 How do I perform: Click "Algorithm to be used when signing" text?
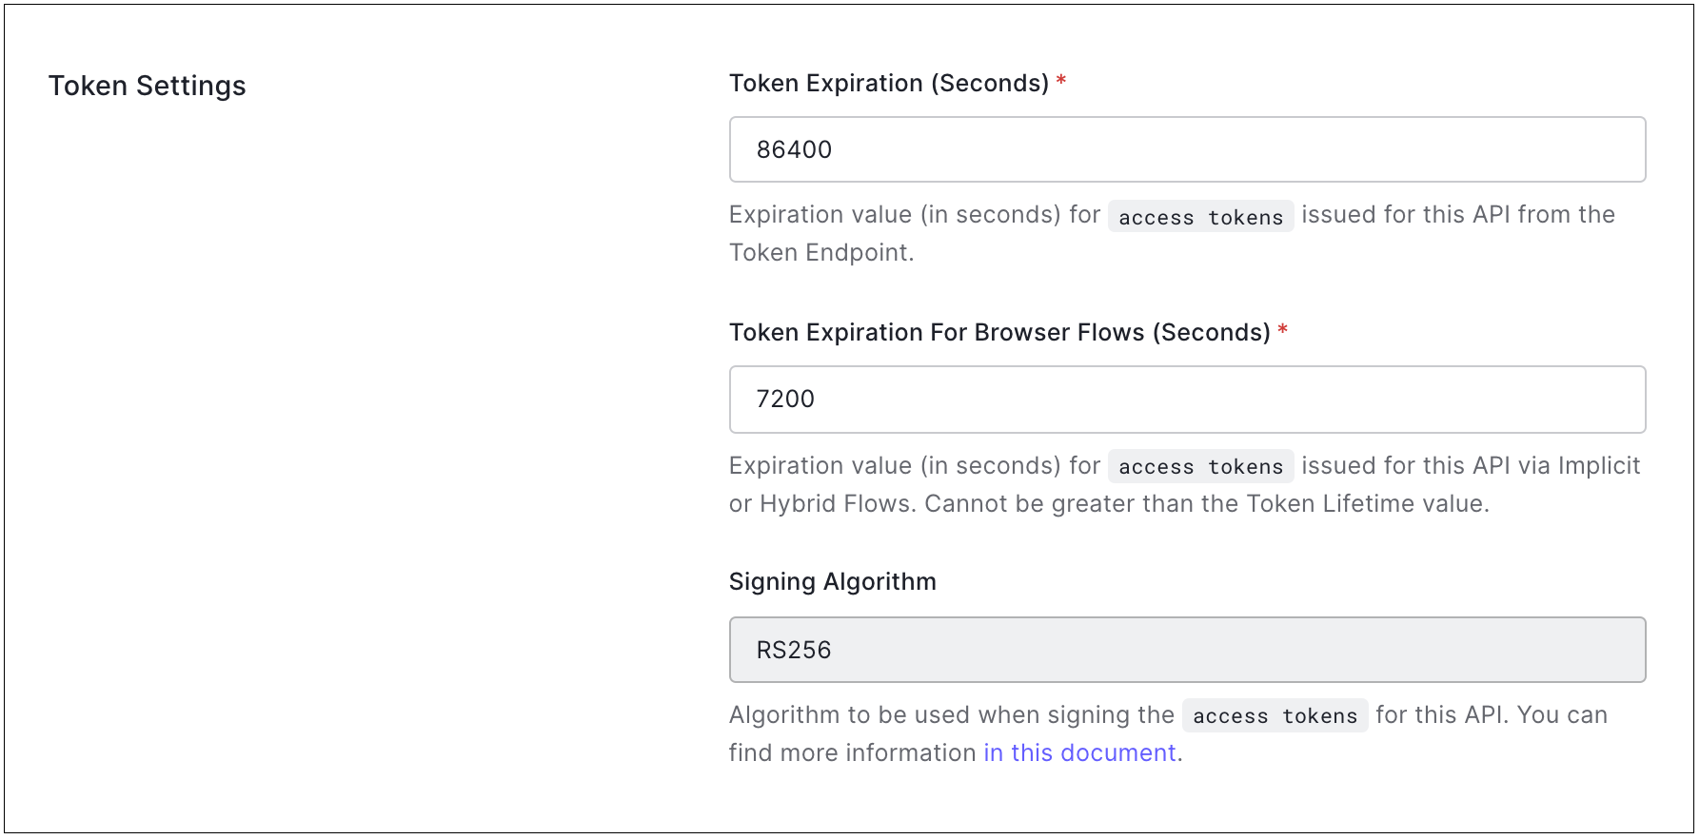[x=951, y=715]
